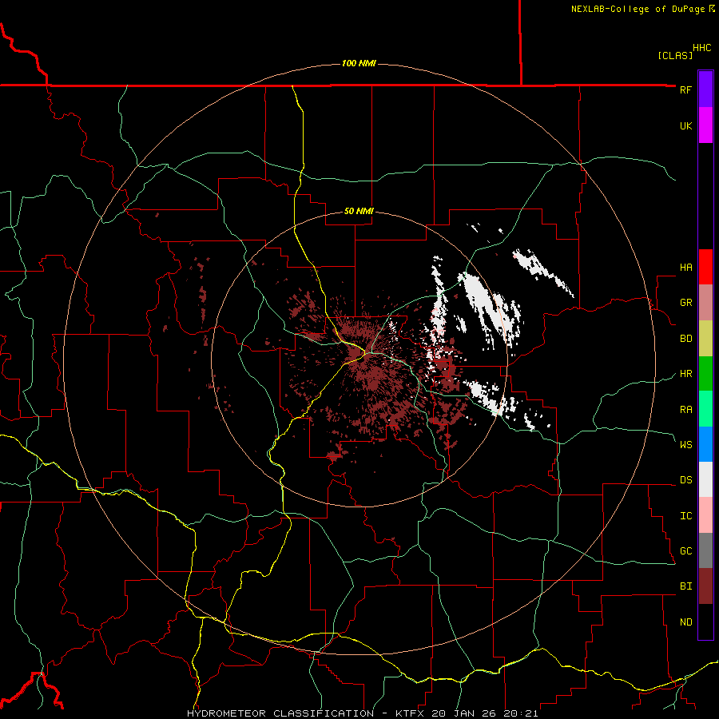
Task: Click the WS legend label
Action: (685, 444)
